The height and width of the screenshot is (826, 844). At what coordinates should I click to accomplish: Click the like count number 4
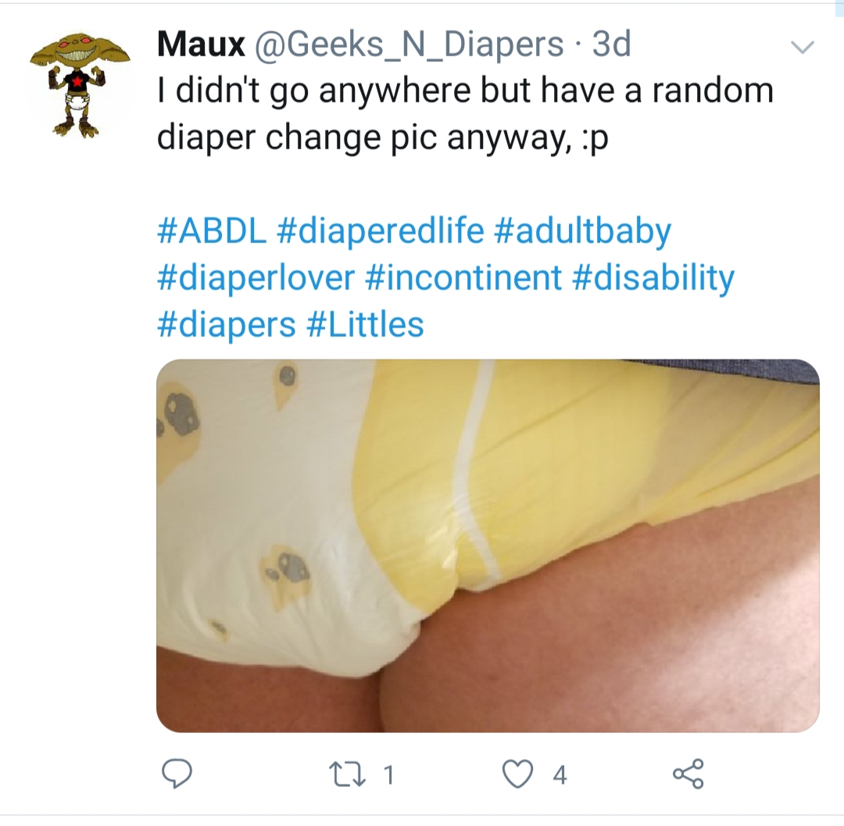point(560,775)
